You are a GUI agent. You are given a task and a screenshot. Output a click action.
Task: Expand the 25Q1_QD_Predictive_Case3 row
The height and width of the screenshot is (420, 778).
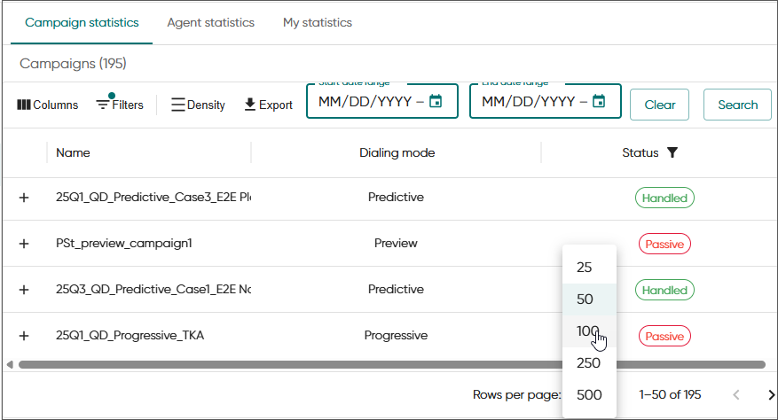[x=24, y=198]
